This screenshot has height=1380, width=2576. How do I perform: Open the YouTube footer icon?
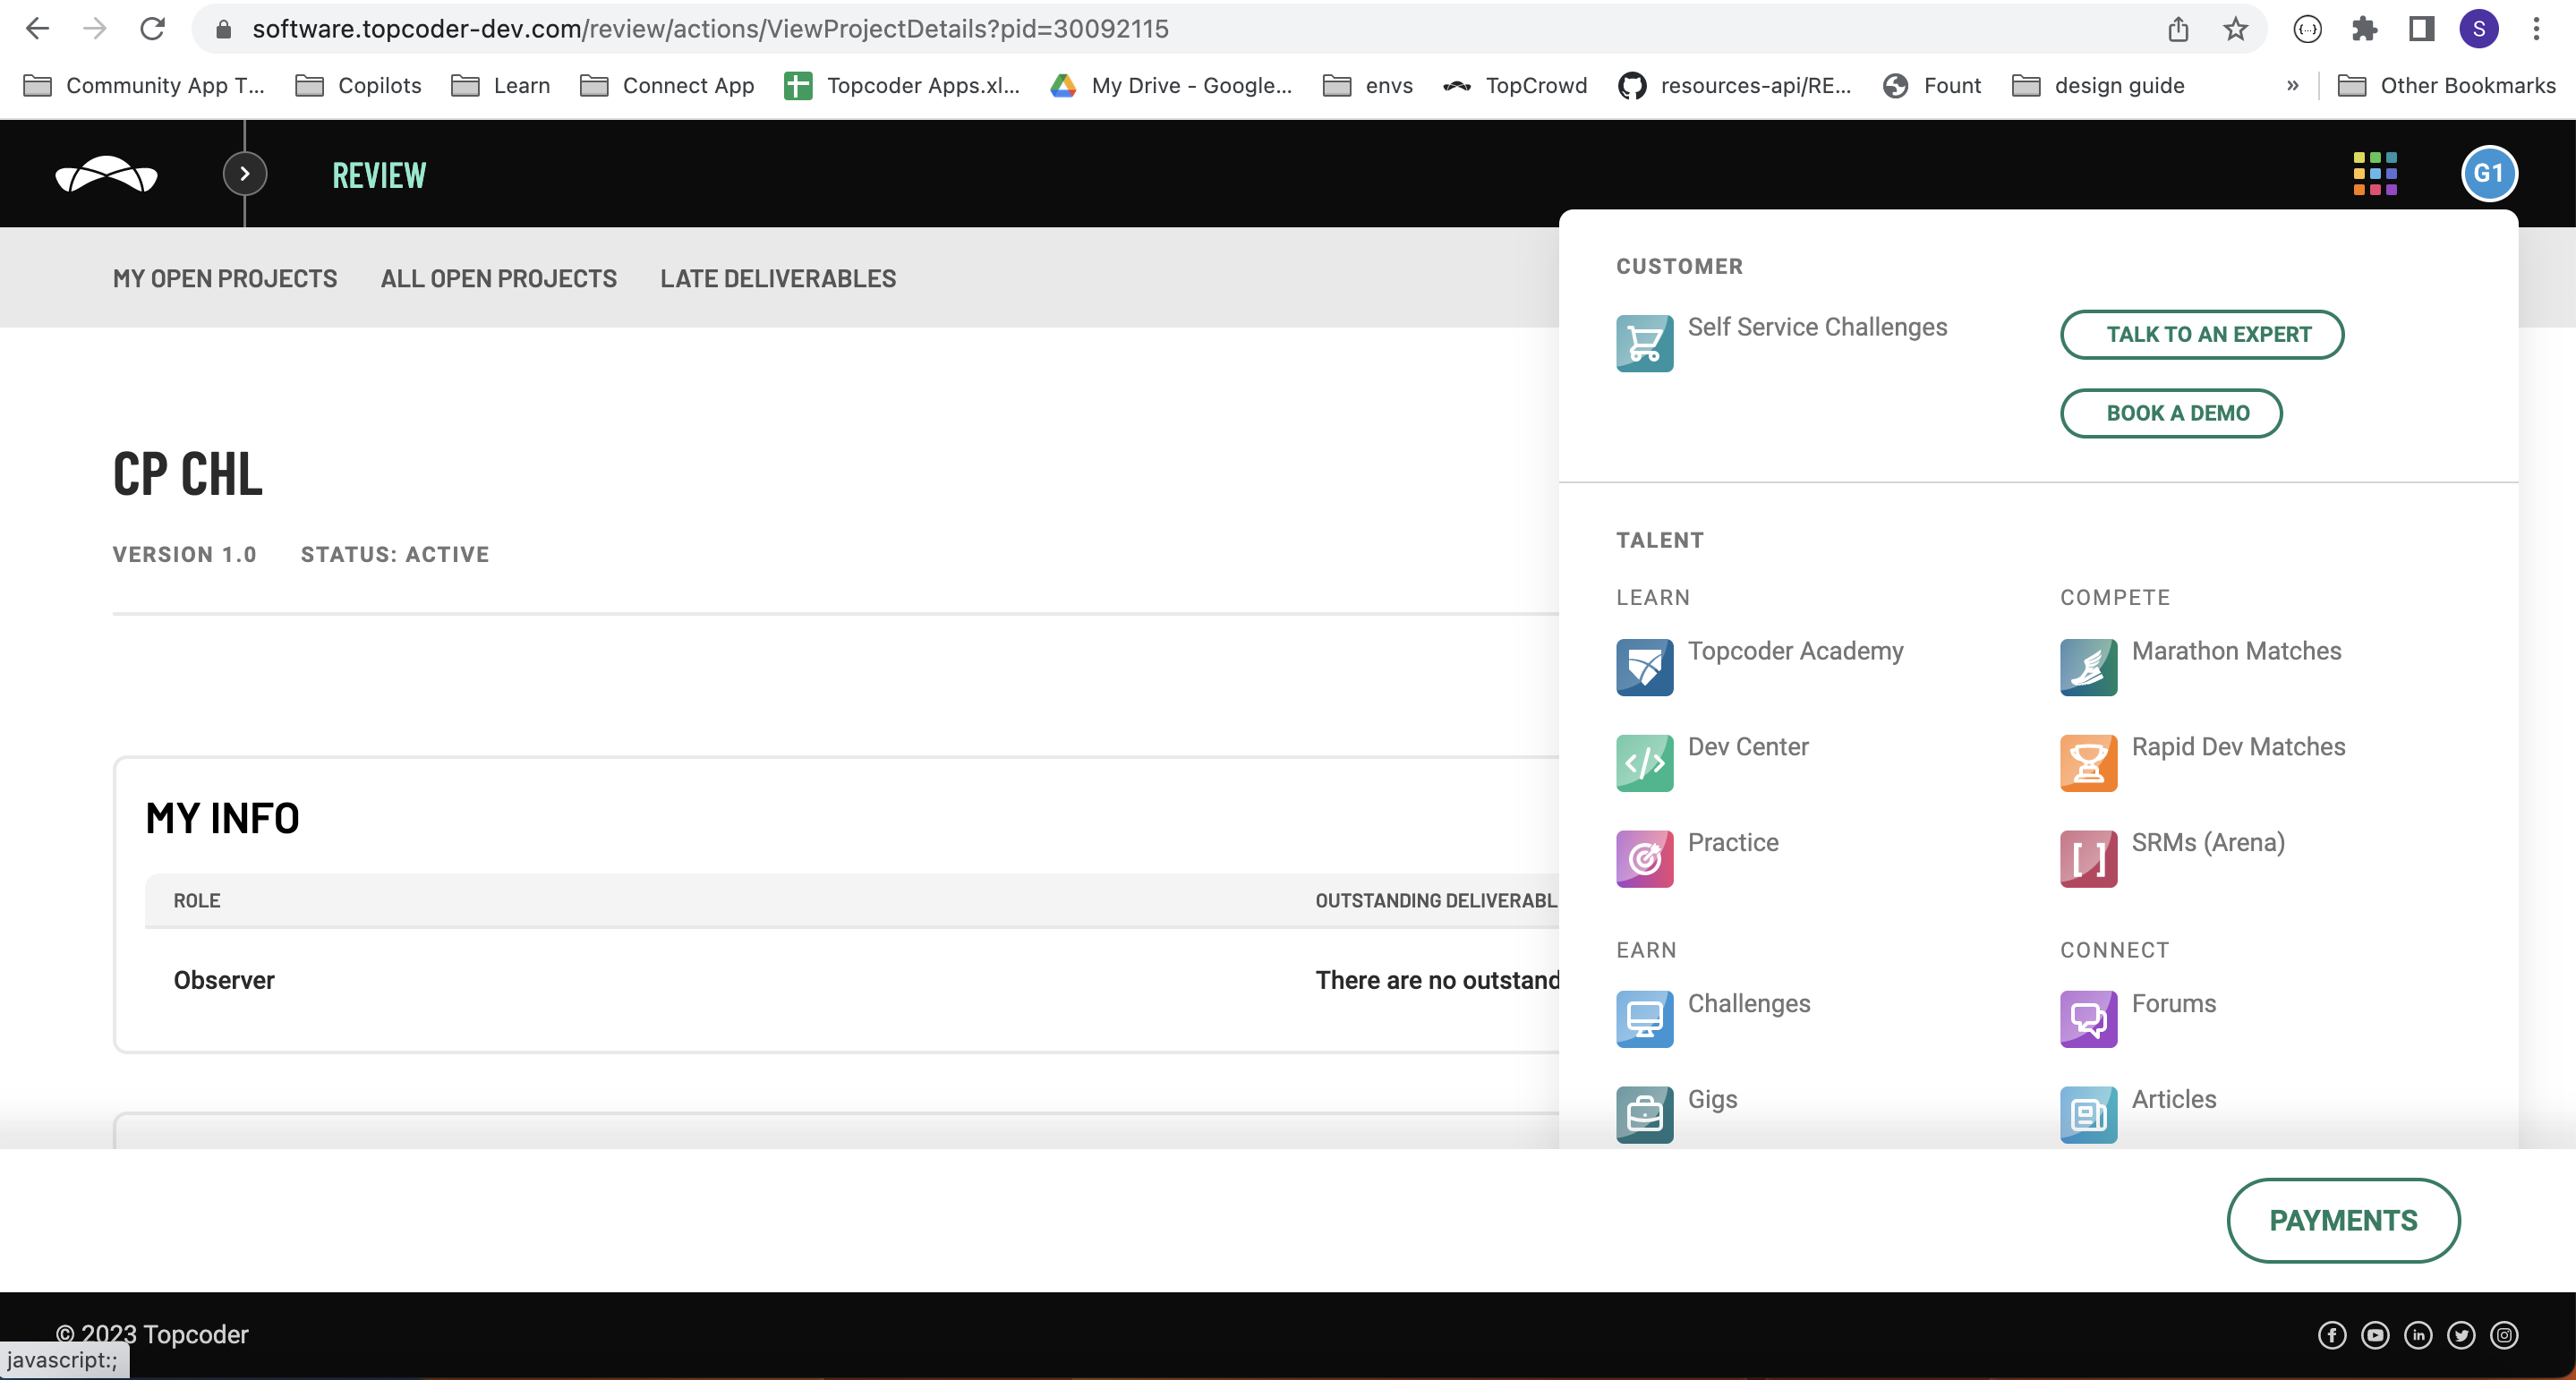(x=2375, y=1335)
